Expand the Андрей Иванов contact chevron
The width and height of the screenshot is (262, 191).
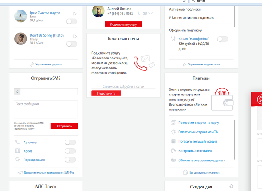(151, 14)
